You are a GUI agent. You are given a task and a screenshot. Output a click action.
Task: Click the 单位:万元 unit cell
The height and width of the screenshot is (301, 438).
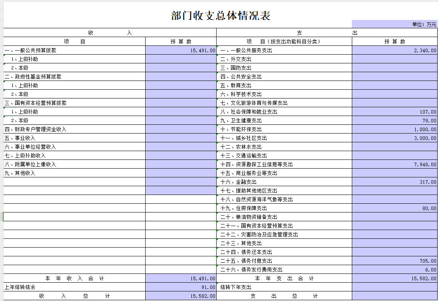395,24
